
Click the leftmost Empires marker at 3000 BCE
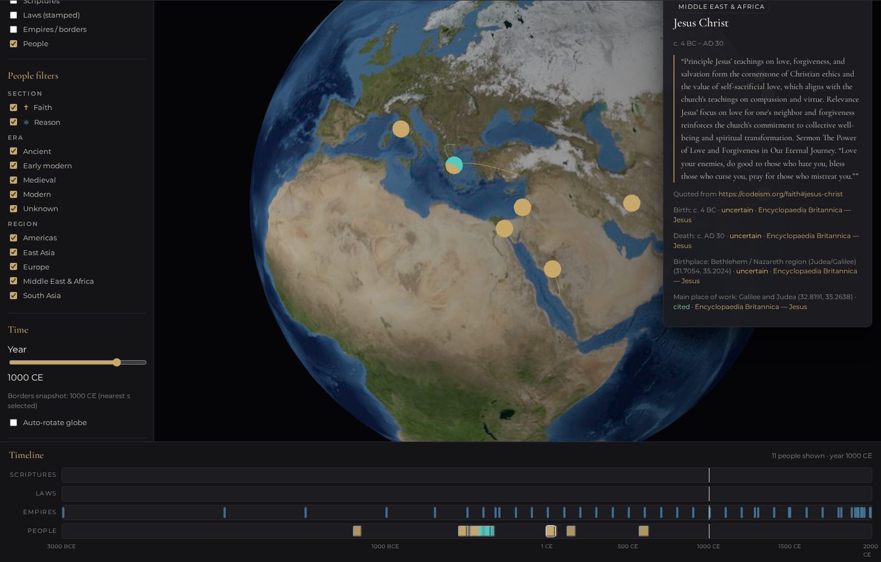64,512
